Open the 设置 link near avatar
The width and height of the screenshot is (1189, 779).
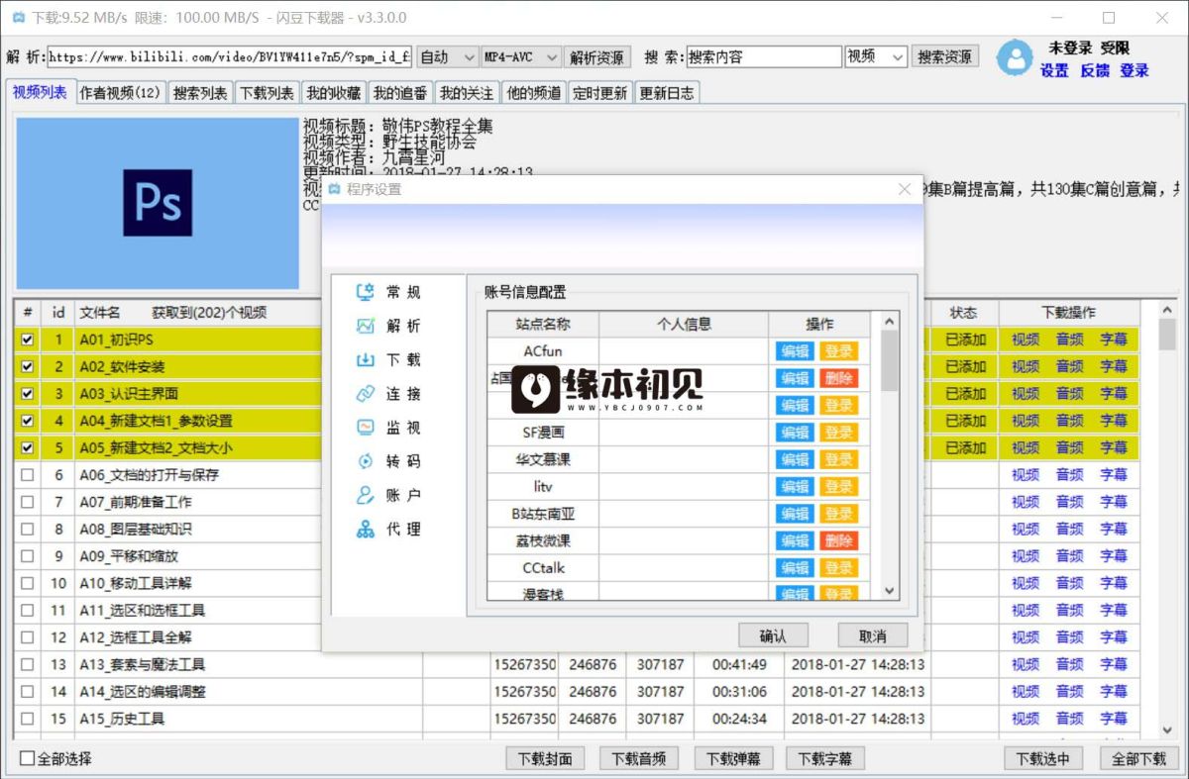coord(1054,70)
